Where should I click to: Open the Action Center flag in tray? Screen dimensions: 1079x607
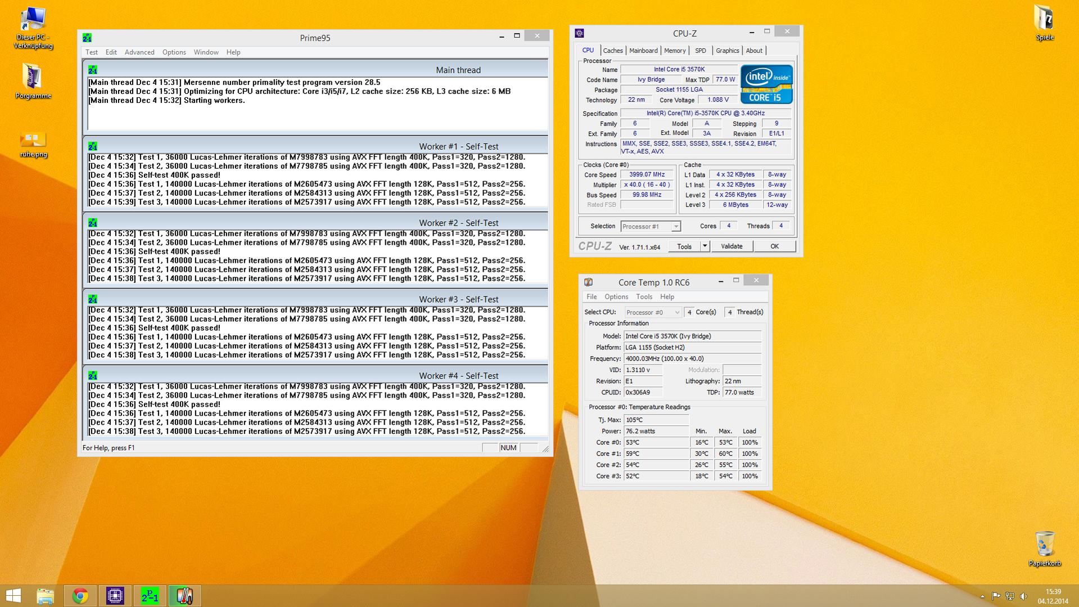[x=996, y=596]
